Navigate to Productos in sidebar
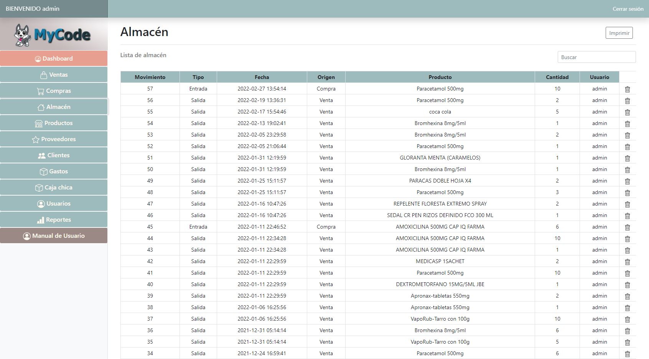649x359 pixels. point(54,123)
